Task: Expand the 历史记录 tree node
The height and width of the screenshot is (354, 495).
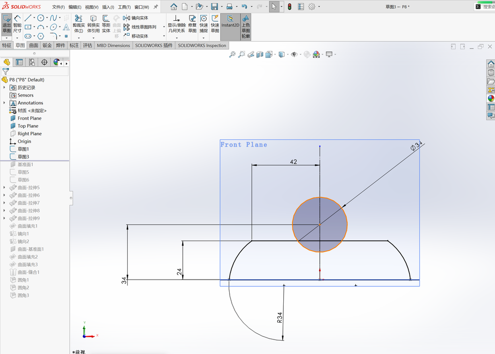Action: 4,87
